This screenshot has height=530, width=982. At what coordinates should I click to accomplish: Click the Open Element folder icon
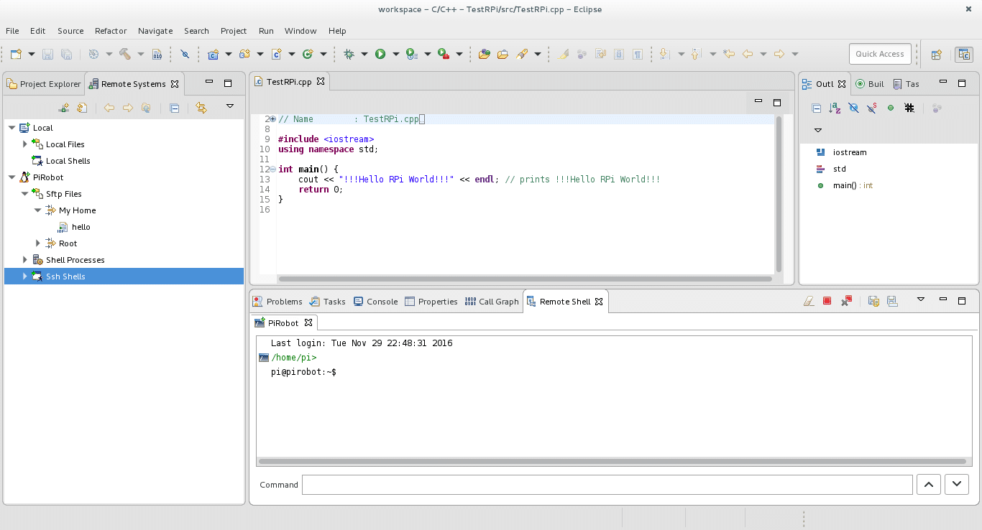[484, 54]
